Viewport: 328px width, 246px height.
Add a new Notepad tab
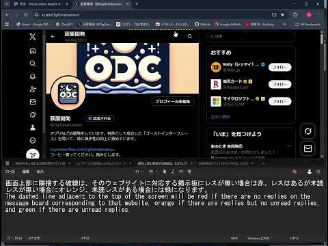(x=263, y=163)
